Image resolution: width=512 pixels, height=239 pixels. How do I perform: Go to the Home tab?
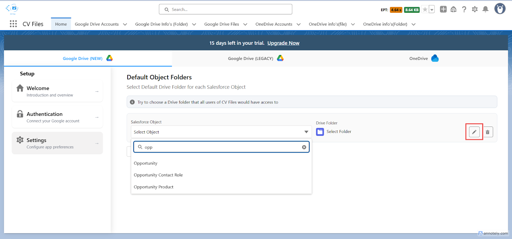point(61,24)
